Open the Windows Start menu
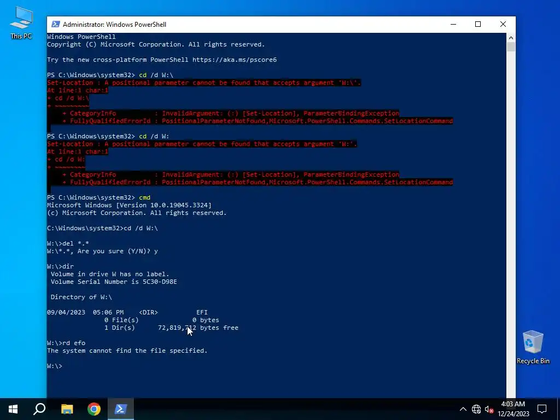Screen dimensions: 560x420 tap(13, 409)
